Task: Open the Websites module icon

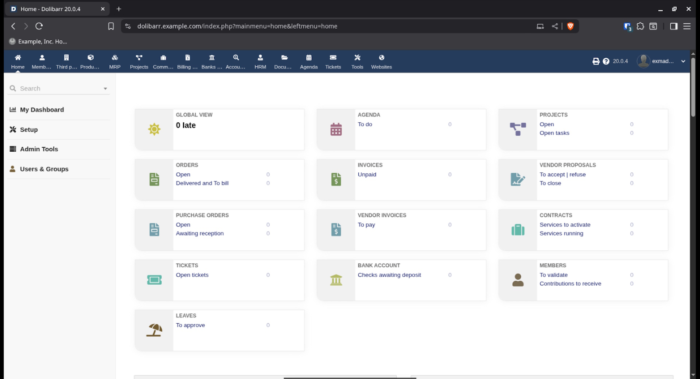Action: coord(381,58)
